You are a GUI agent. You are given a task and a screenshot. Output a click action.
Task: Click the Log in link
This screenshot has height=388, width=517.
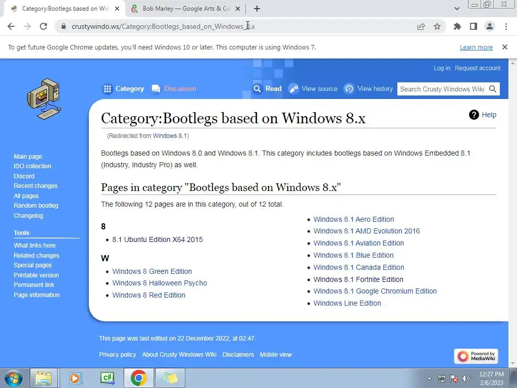pyautogui.click(x=442, y=68)
